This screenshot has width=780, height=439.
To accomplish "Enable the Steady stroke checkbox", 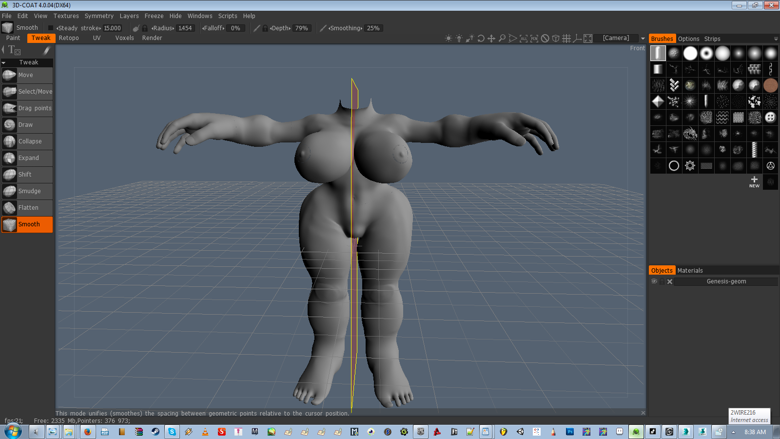I will [x=51, y=28].
